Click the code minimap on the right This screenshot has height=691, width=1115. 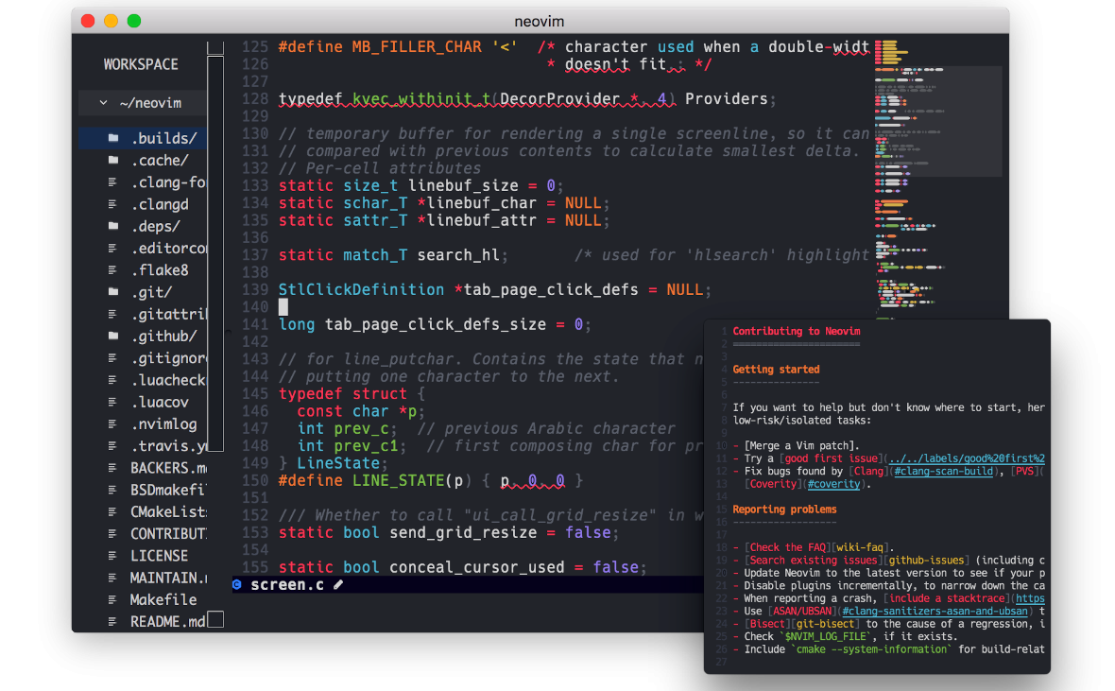pyautogui.click(x=938, y=178)
